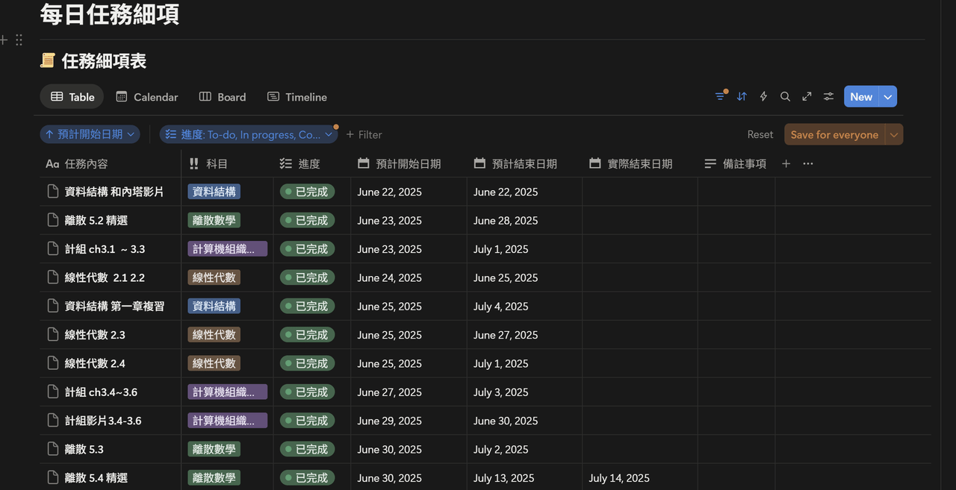The height and width of the screenshot is (490, 956).
Task: Open 預計結束日期 column header menu
Action: [x=524, y=163]
